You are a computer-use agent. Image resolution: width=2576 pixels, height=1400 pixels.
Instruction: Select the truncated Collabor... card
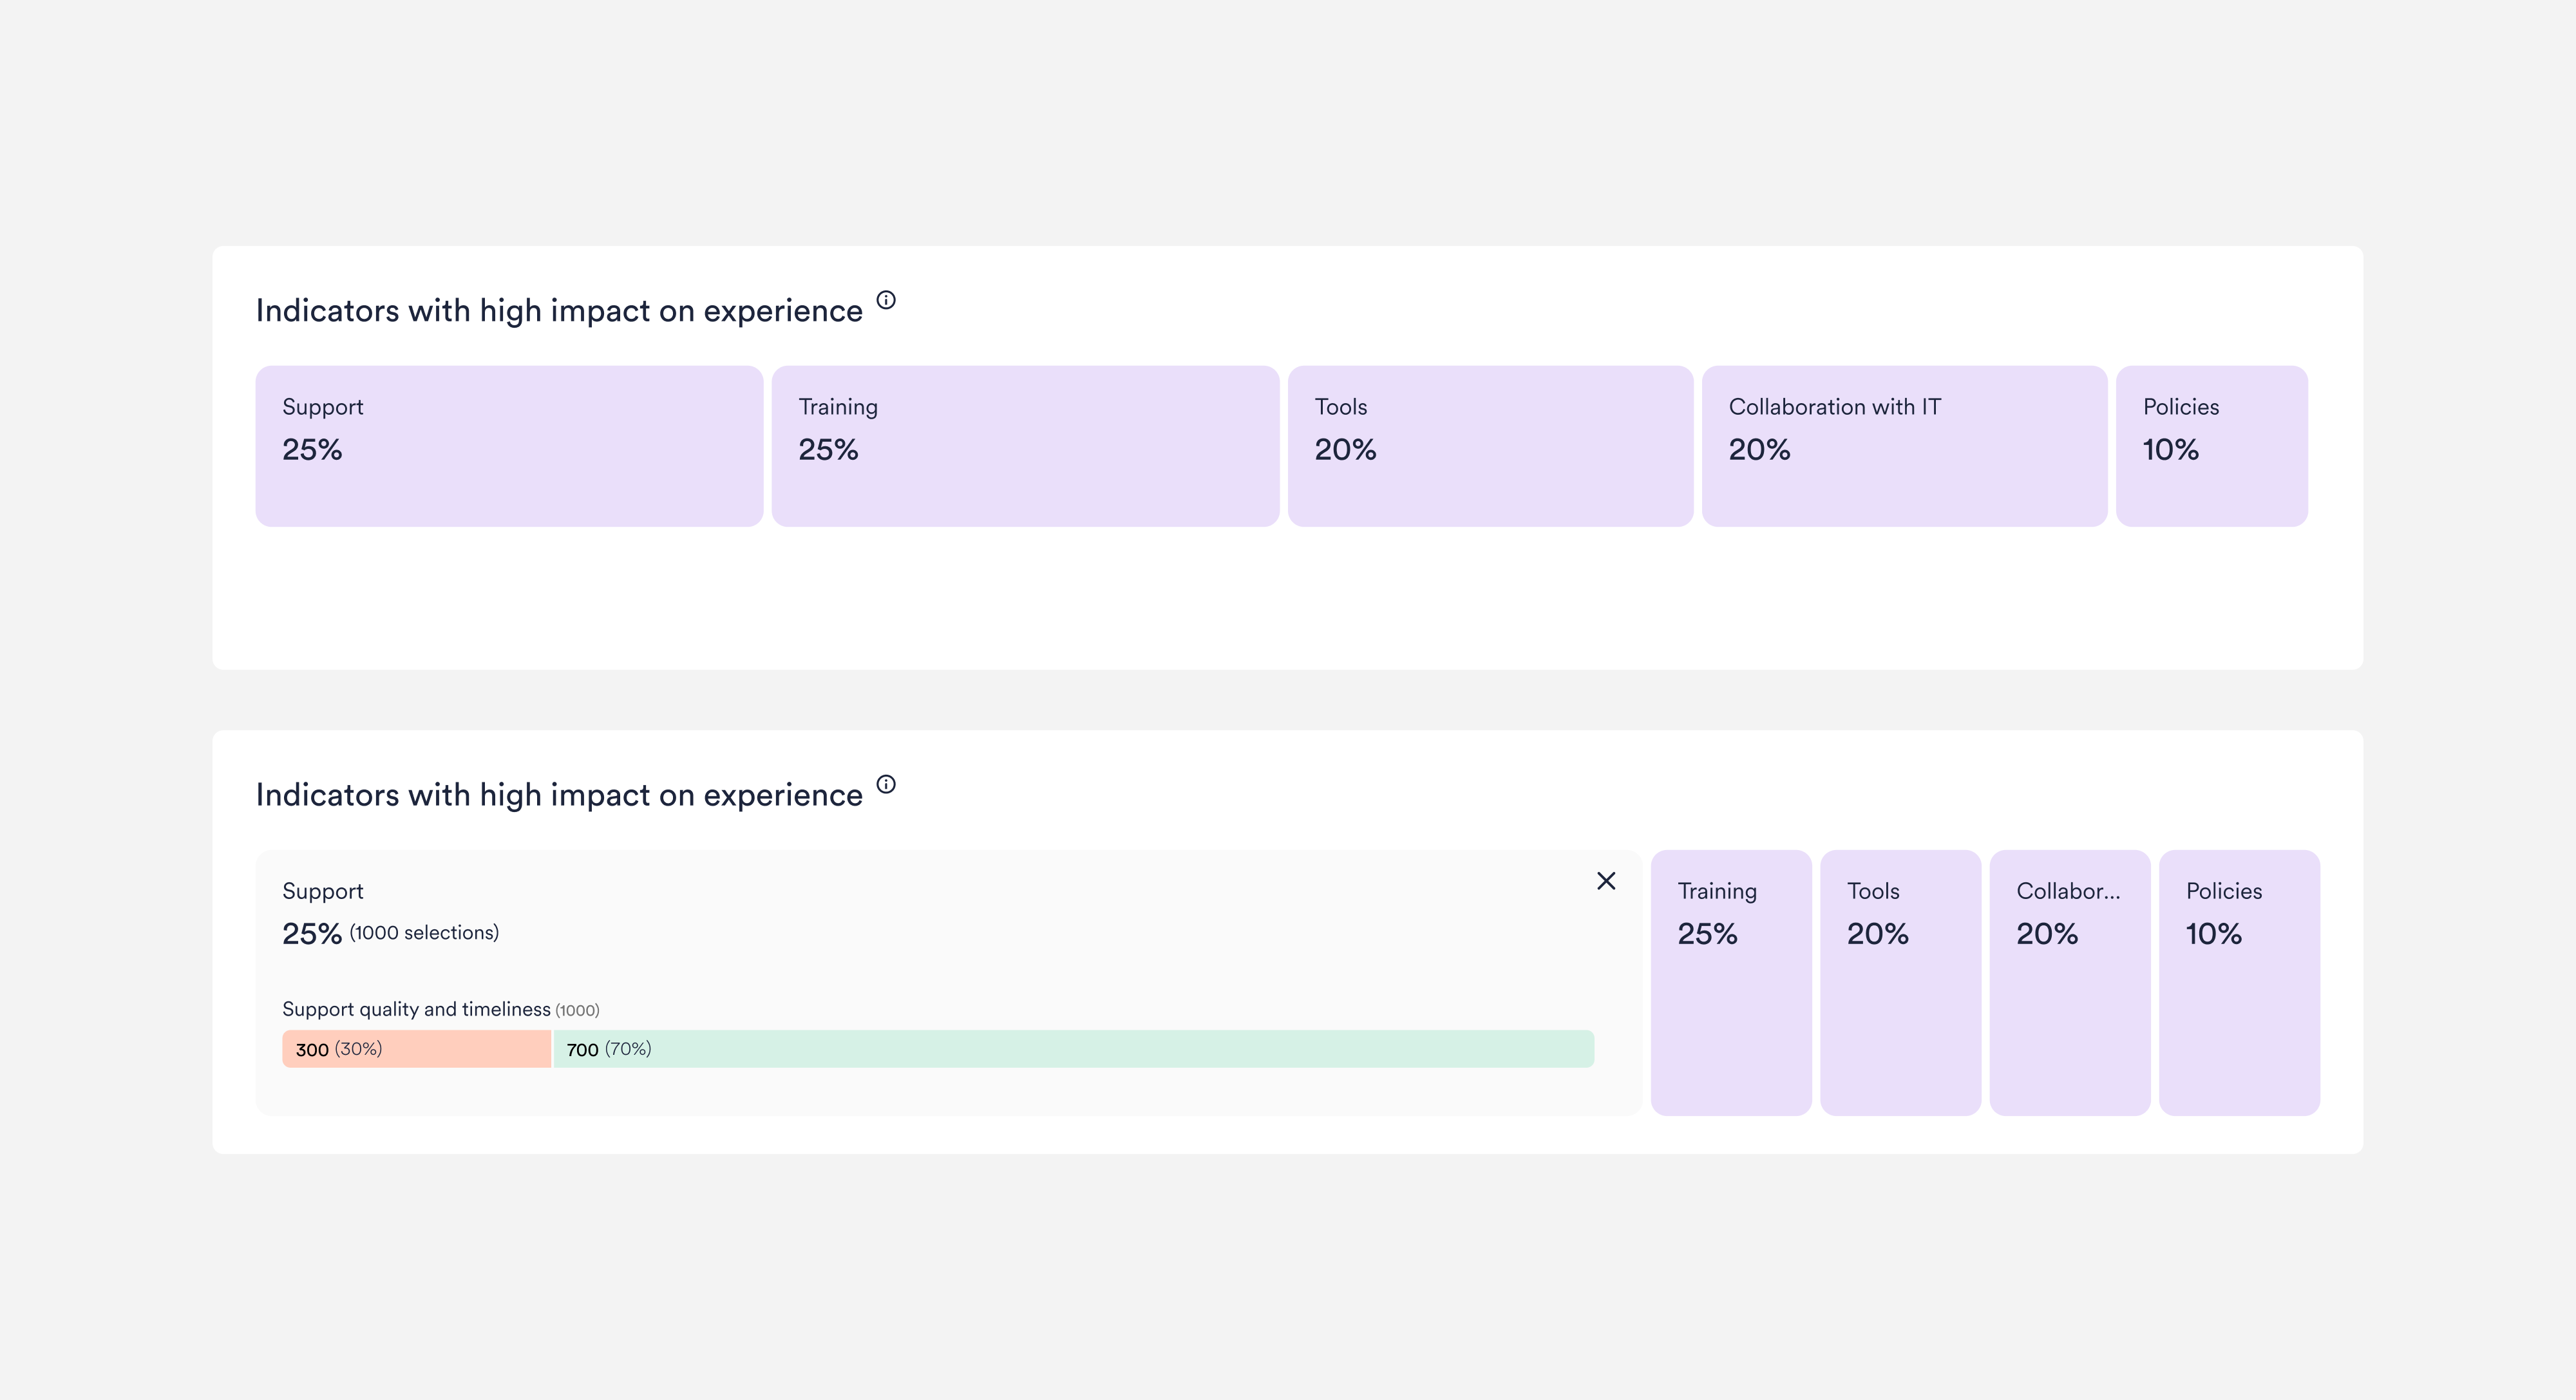2070,983
